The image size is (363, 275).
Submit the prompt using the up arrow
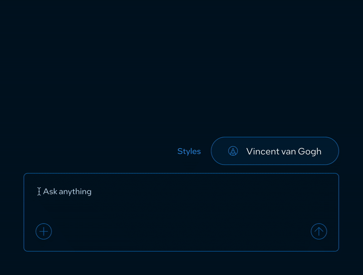(319, 231)
